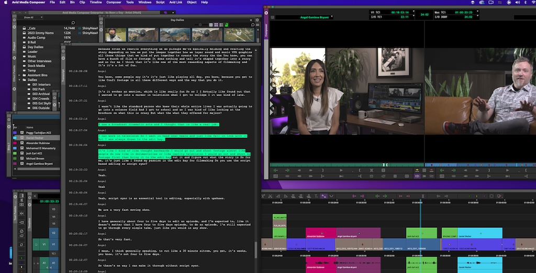536x273 pixels.
Task: Click the Name column header in bin
Action: 30,127
